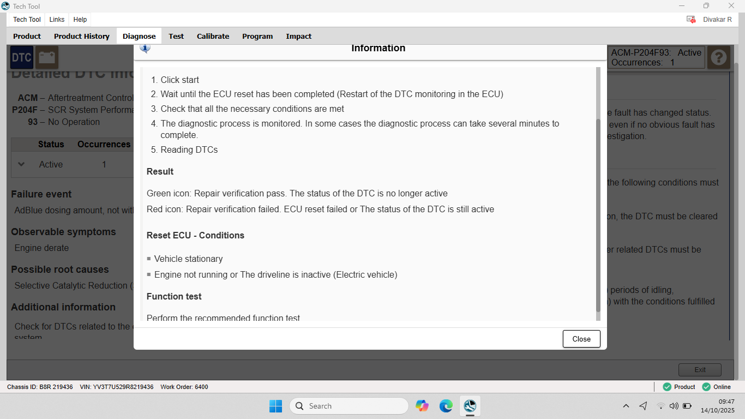This screenshot has height=419, width=745.
Task: Switch to the Product History tab
Action: (82, 36)
